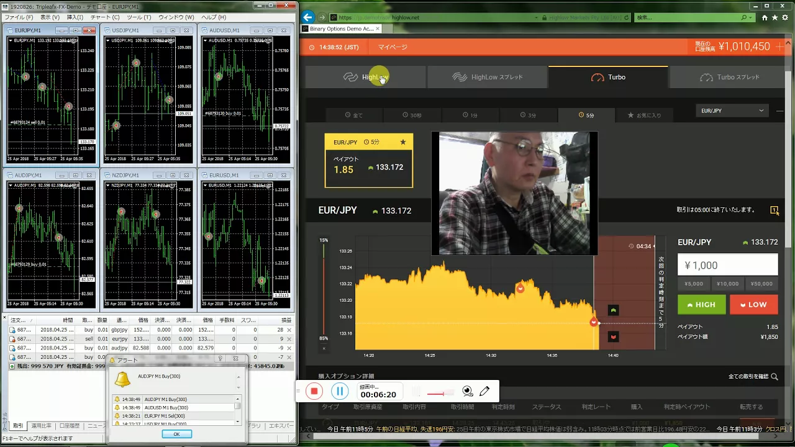The image size is (795, 447).
Task: Select alert row AUDUSD M1 Buy(300)
Action: click(x=173, y=407)
